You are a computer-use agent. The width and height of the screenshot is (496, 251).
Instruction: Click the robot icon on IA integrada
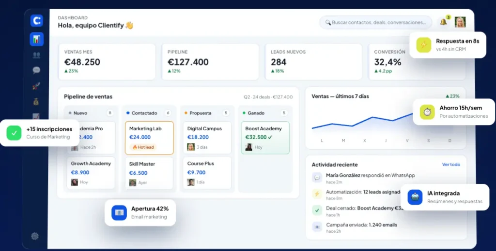(x=415, y=197)
